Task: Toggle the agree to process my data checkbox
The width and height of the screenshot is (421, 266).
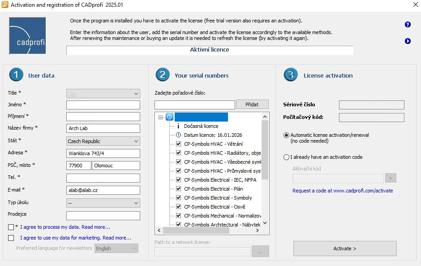Action: click(11, 227)
